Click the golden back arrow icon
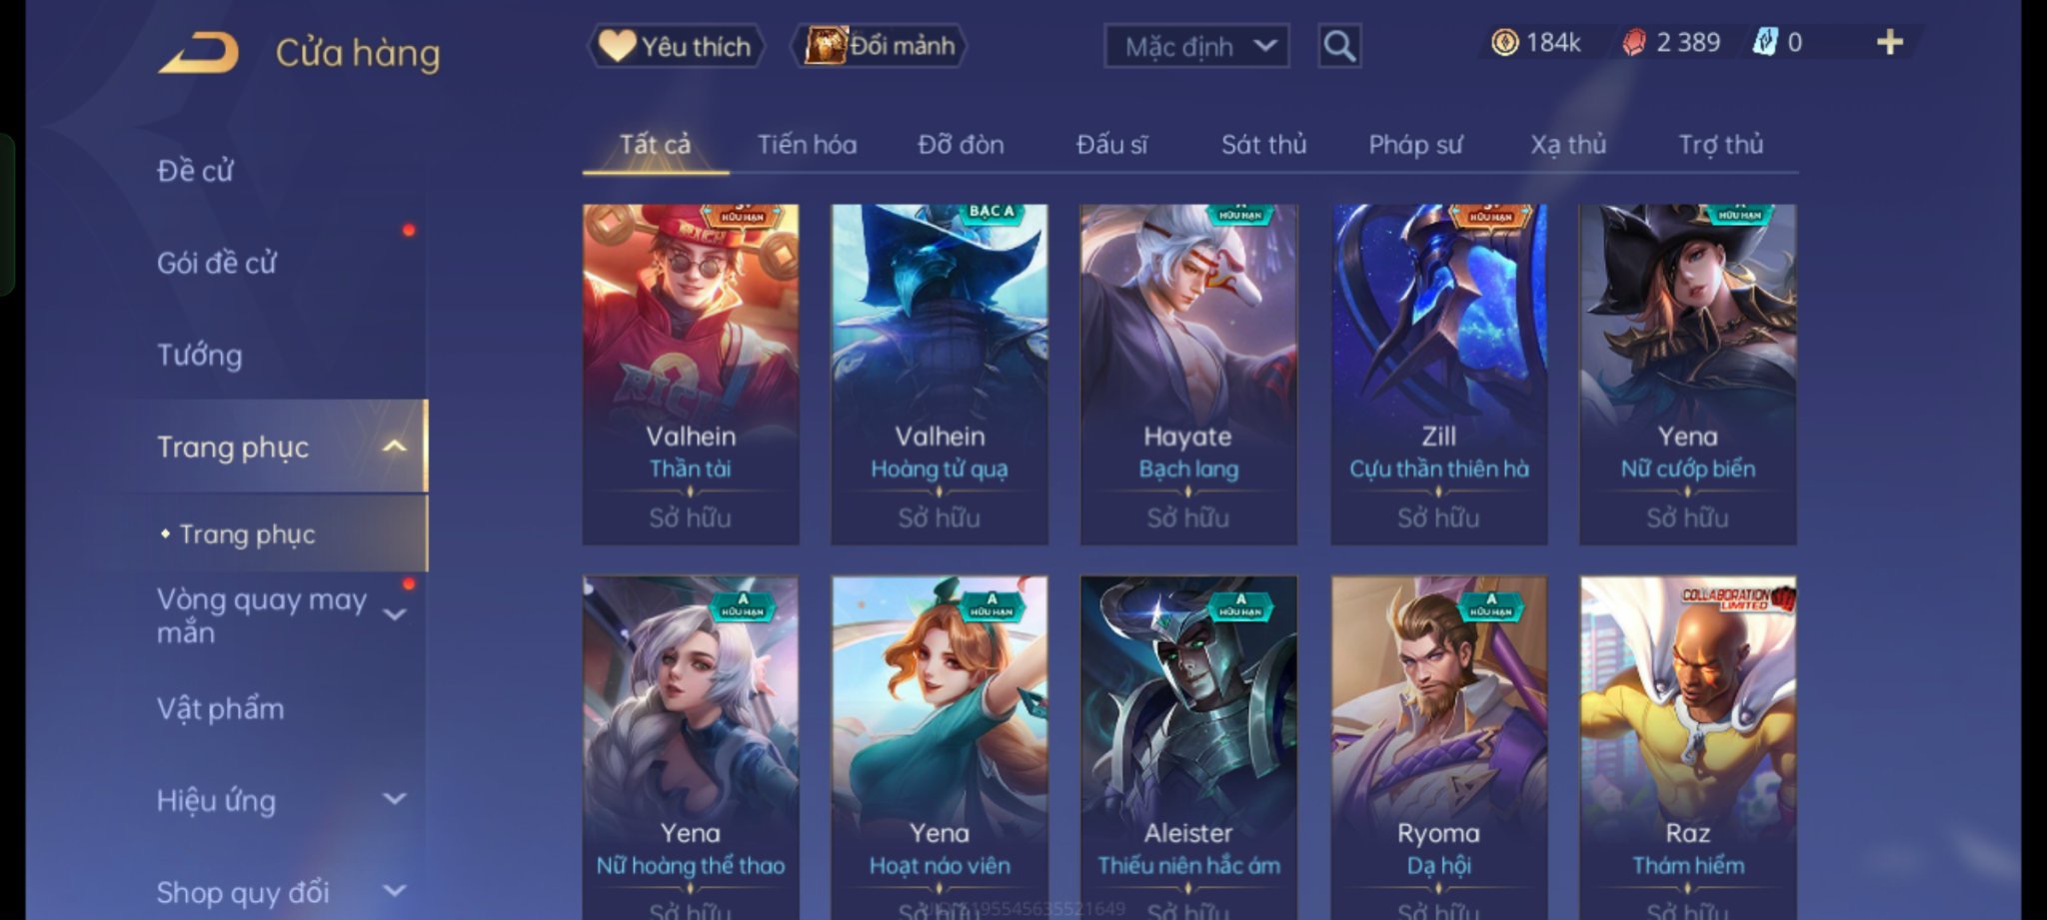 [x=199, y=52]
